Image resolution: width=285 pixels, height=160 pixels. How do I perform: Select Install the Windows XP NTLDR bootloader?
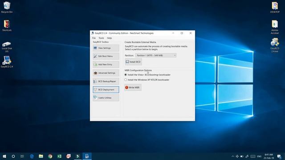coord(147,80)
